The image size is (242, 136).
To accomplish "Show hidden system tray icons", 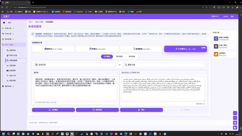I will pyautogui.click(x=218, y=134).
